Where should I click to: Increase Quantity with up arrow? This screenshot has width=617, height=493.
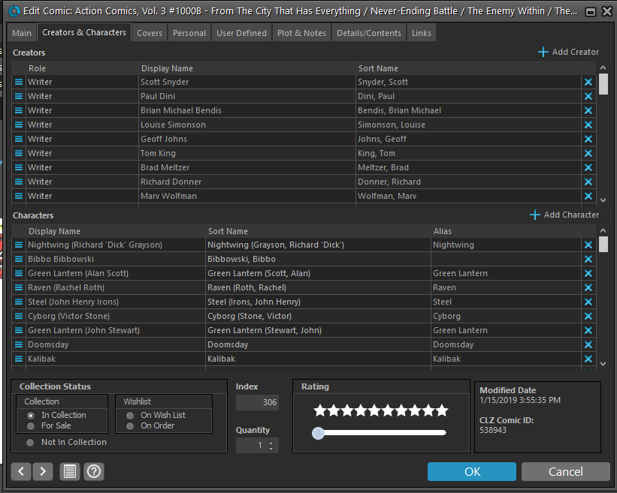[271, 442]
